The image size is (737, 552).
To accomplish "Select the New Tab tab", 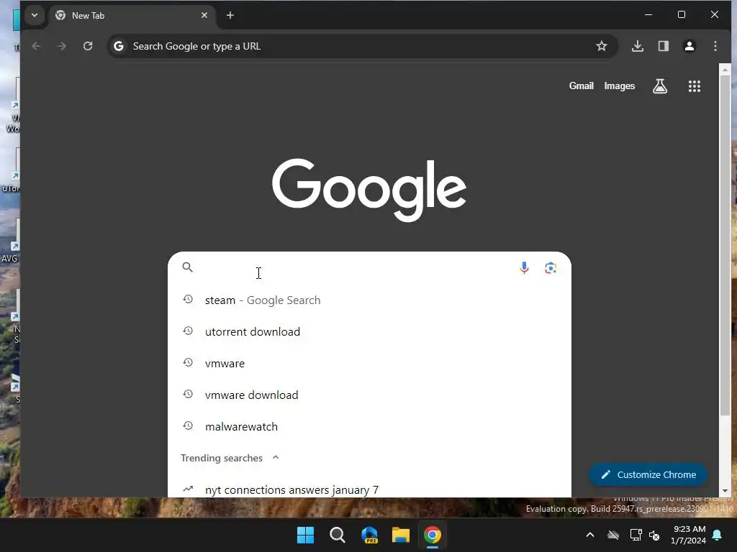I will pos(132,16).
